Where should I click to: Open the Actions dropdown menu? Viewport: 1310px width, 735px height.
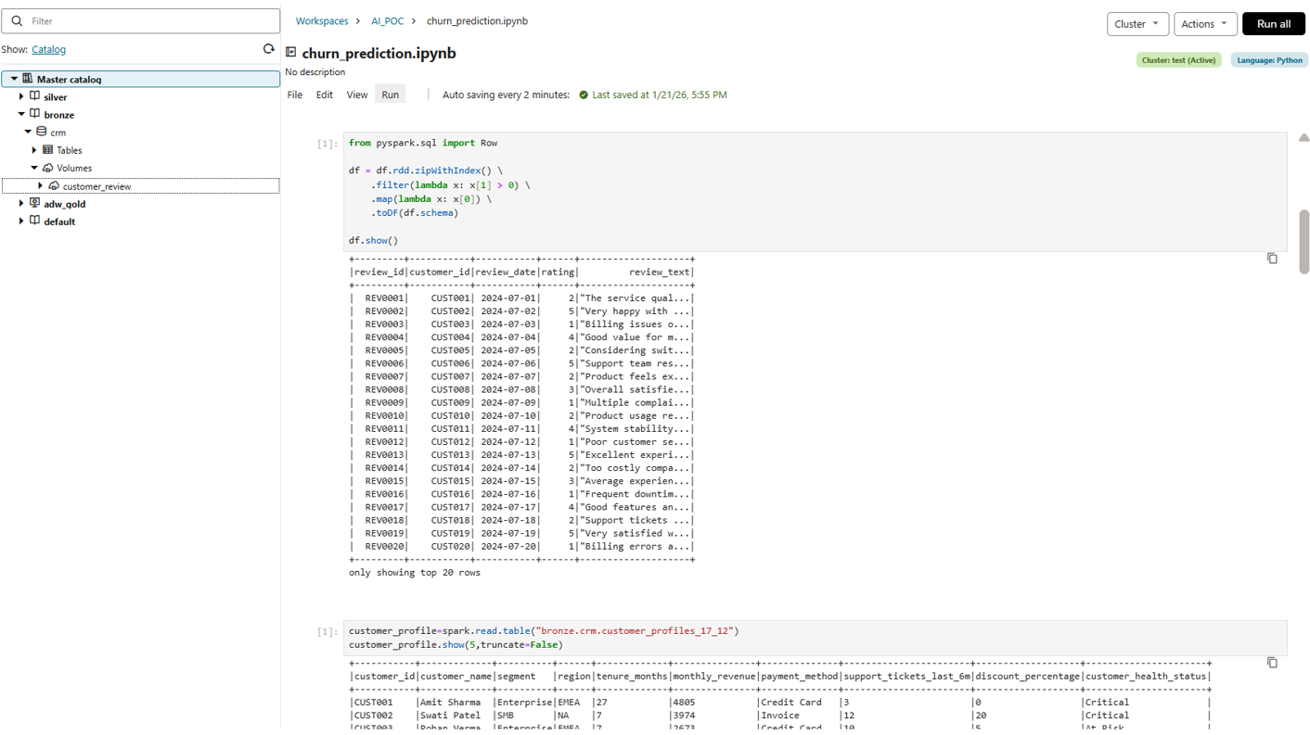(1204, 24)
